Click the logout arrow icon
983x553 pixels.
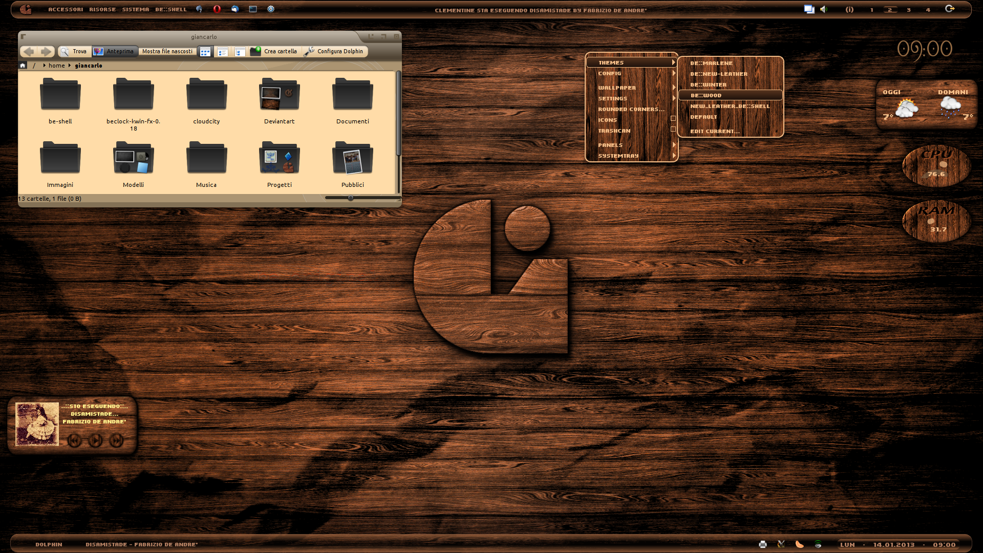coord(950,9)
